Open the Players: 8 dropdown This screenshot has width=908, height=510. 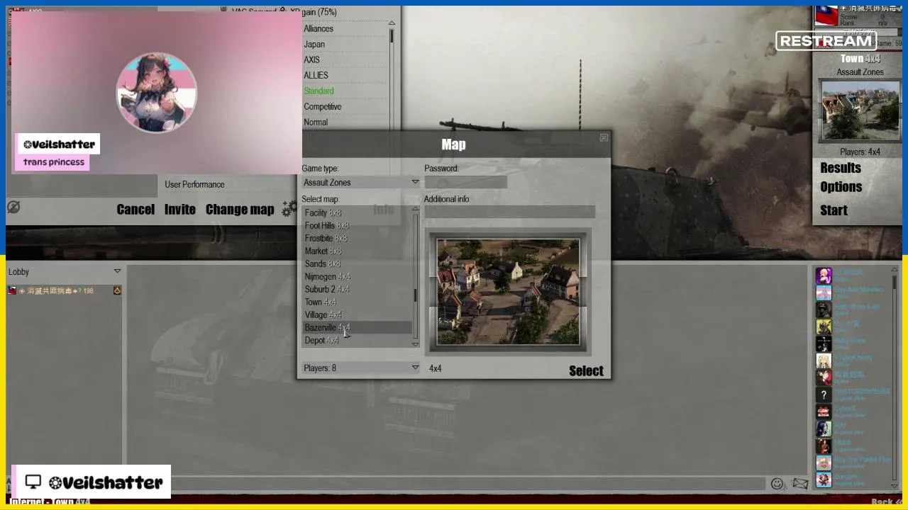pos(360,368)
